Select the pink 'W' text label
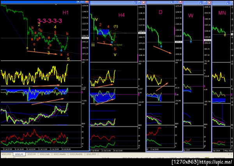 pyautogui.click(x=191, y=16)
